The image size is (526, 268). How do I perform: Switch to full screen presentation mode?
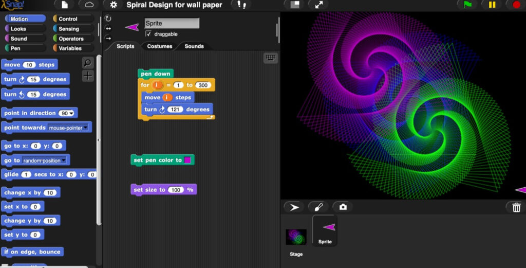coord(318,5)
